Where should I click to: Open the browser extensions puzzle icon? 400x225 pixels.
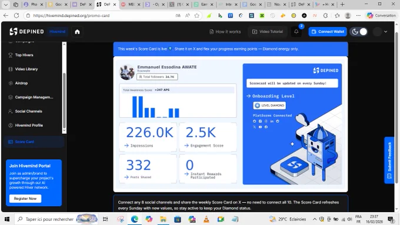point(325,15)
